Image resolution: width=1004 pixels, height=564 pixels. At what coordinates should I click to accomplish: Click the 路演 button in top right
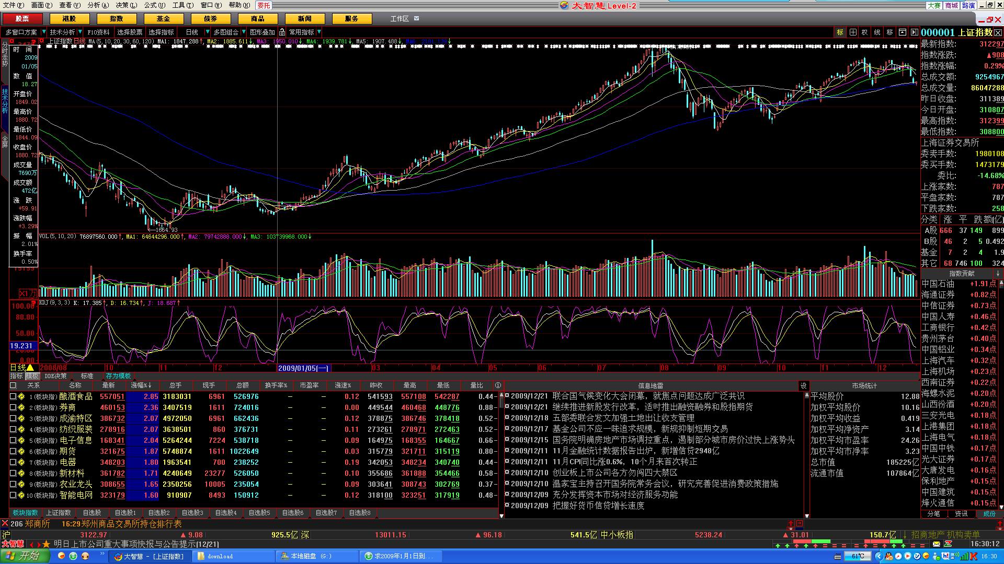[x=968, y=5]
